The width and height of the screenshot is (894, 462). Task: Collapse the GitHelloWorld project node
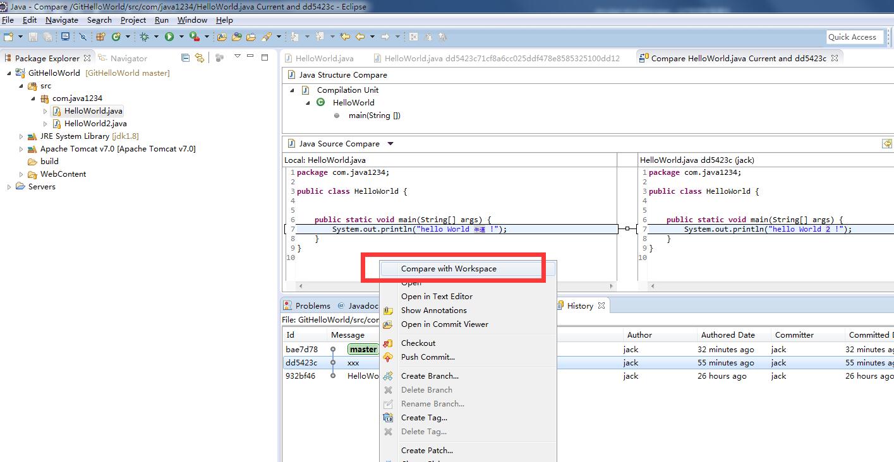(9, 73)
